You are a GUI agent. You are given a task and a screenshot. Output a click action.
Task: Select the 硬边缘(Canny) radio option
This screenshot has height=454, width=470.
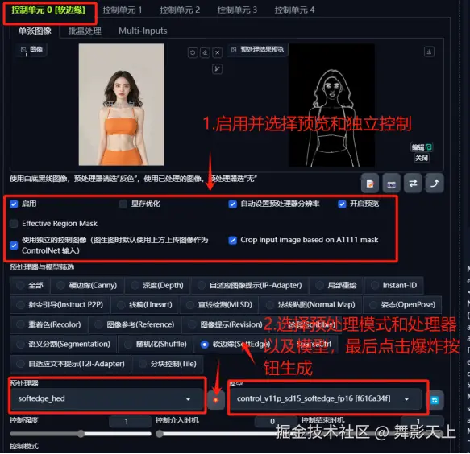[87, 285]
